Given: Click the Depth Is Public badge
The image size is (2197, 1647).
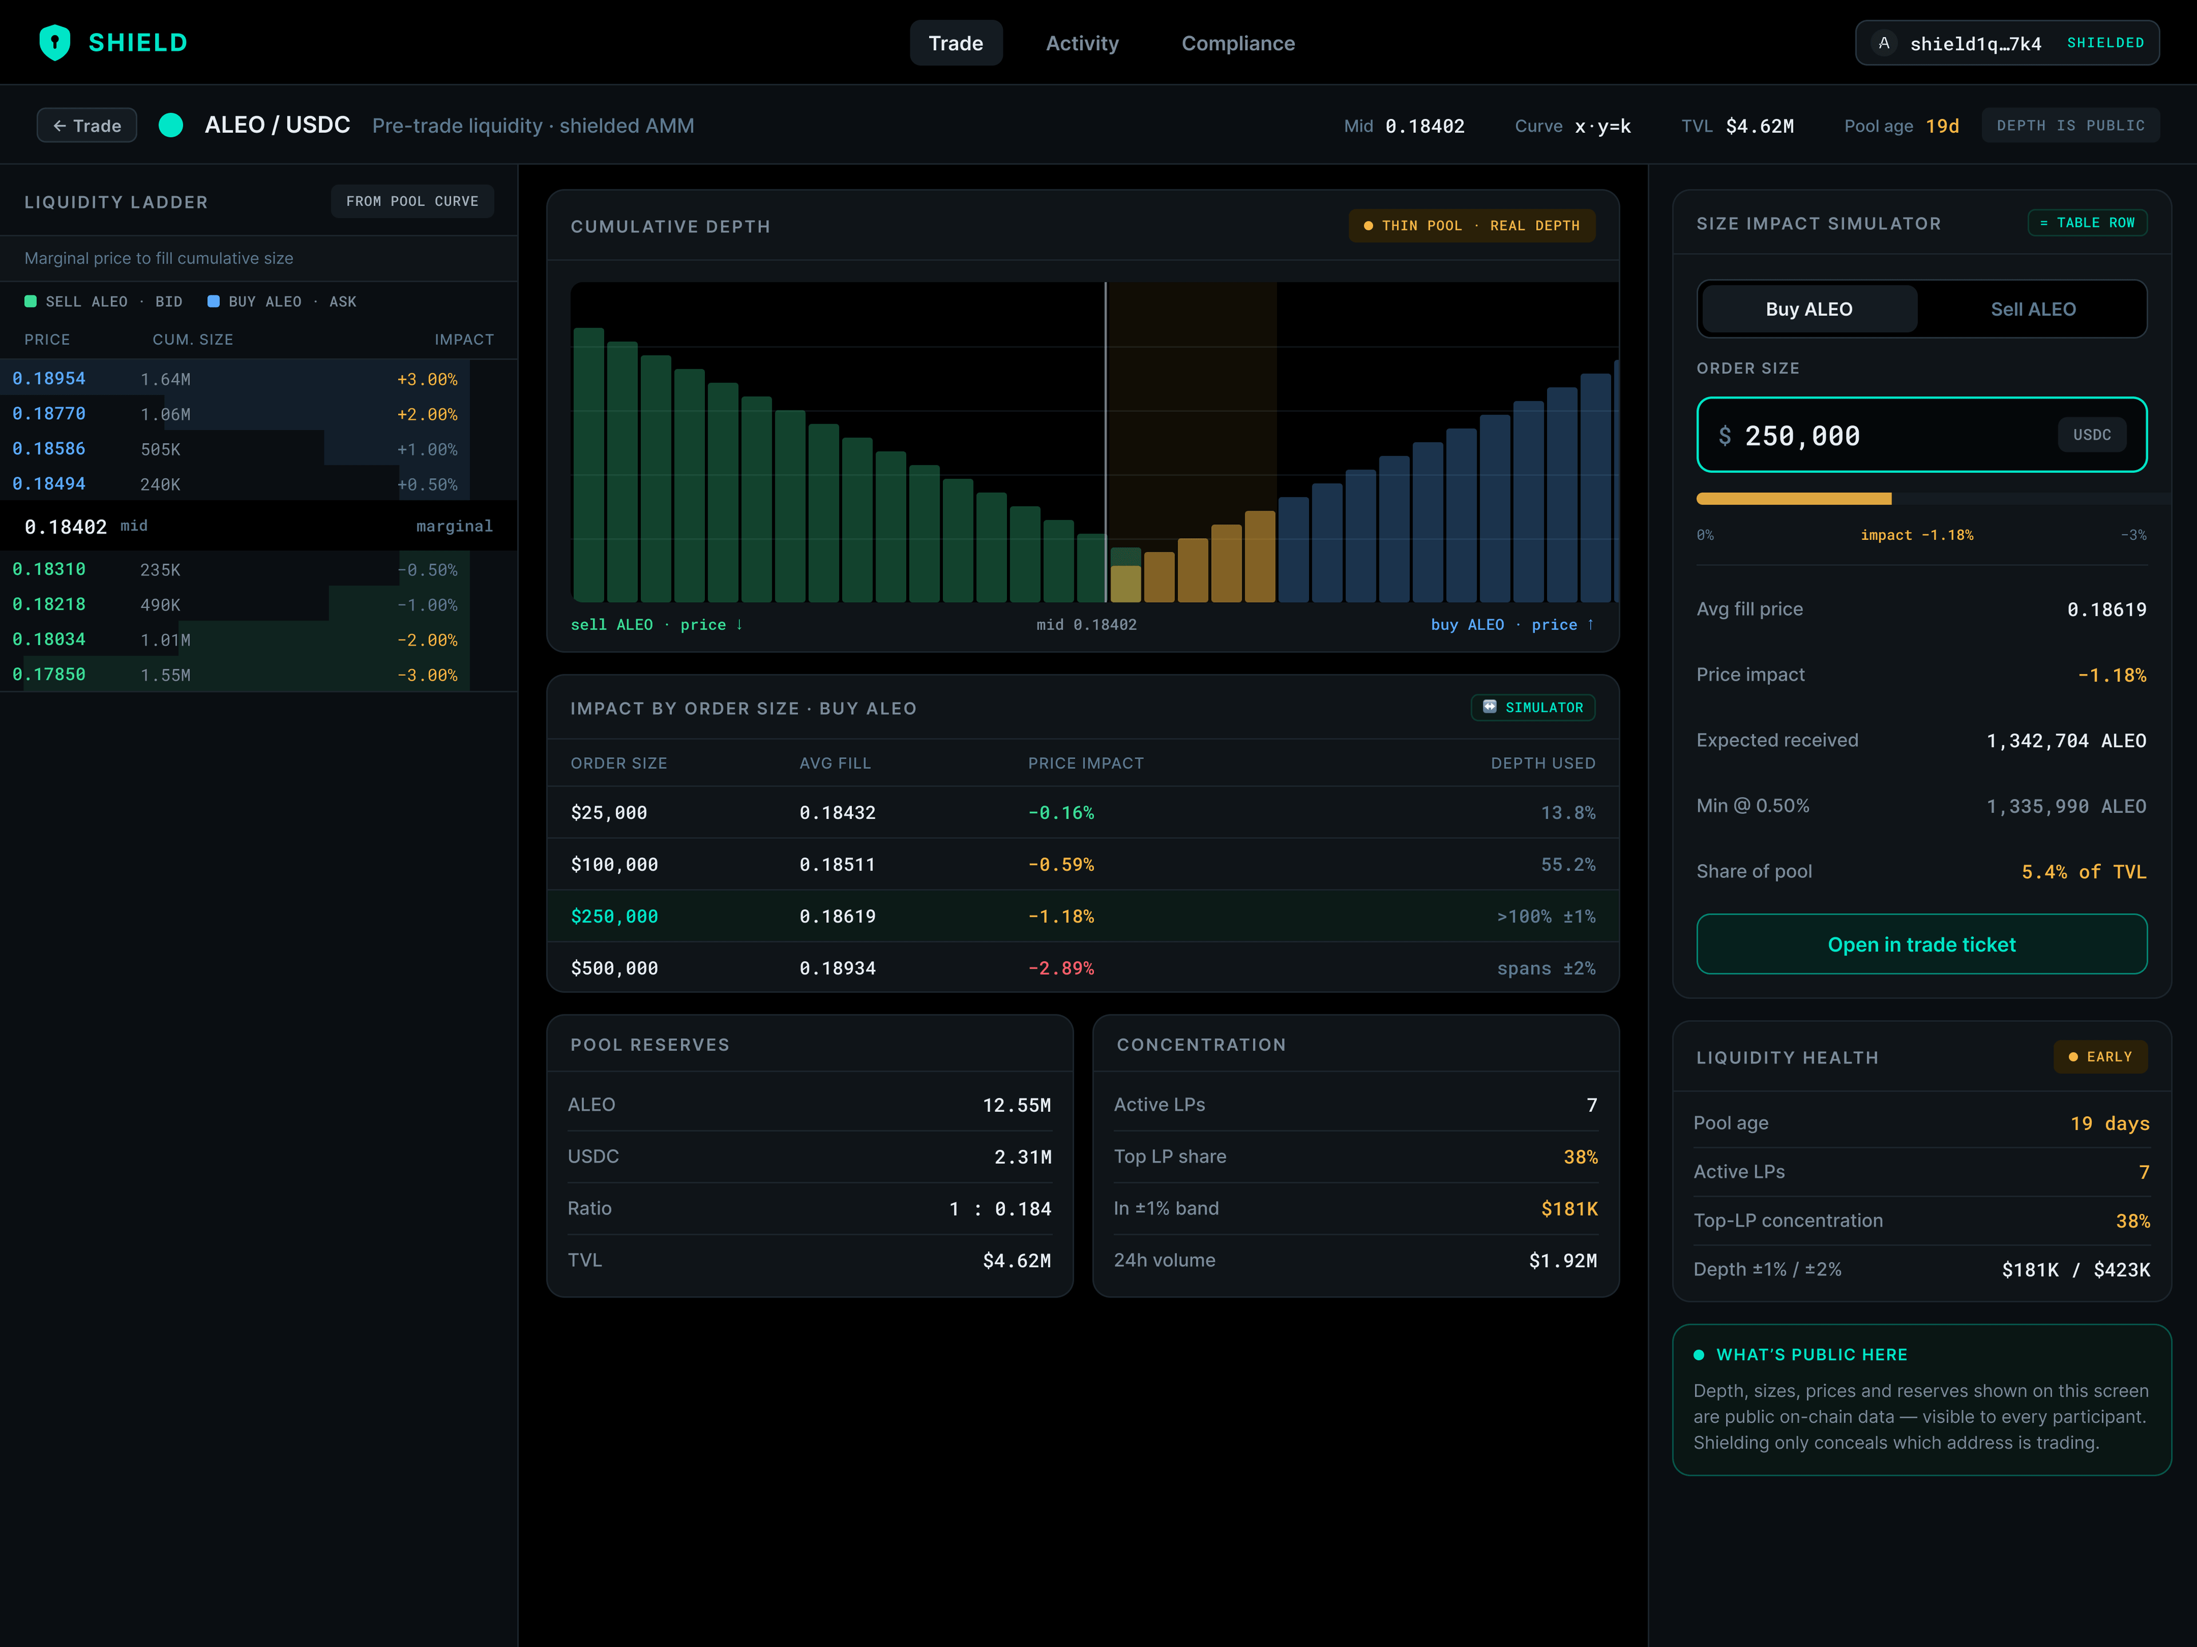Looking at the screenshot, I should coord(2070,125).
